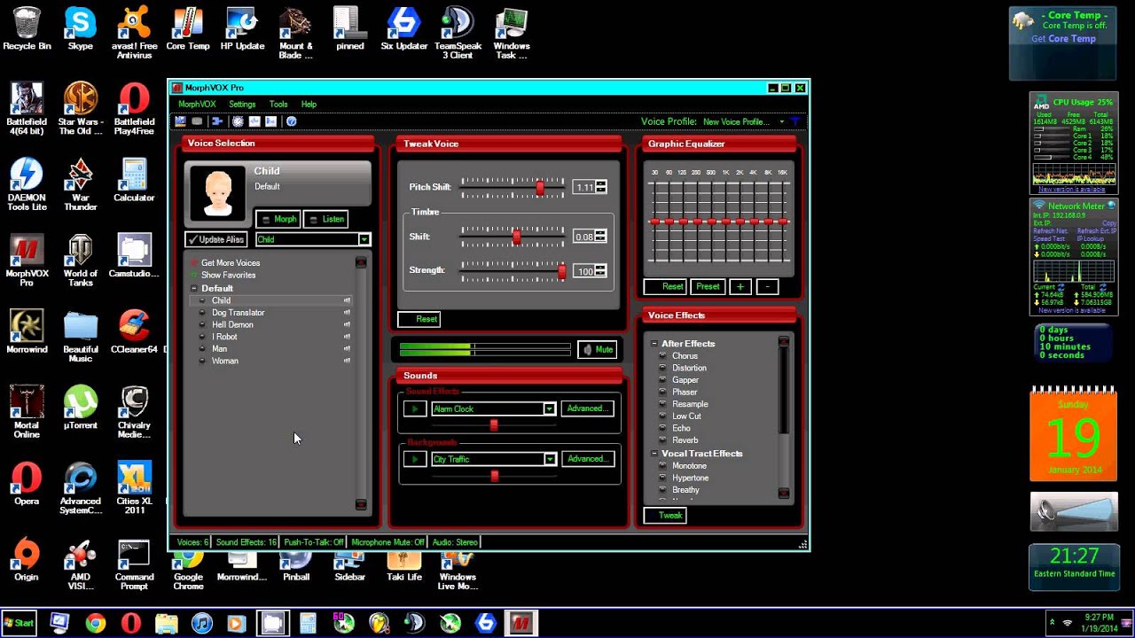Viewport: 1135px width, 638px height.
Task: Open the City Traffic backgrounds dropdown
Action: pyautogui.click(x=550, y=459)
